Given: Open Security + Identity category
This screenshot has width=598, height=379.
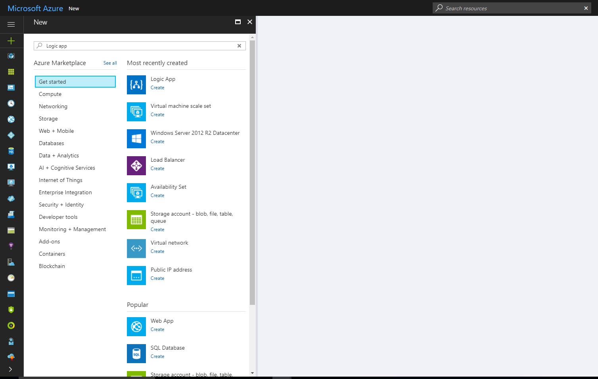Looking at the screenshot, I should 61,205.
